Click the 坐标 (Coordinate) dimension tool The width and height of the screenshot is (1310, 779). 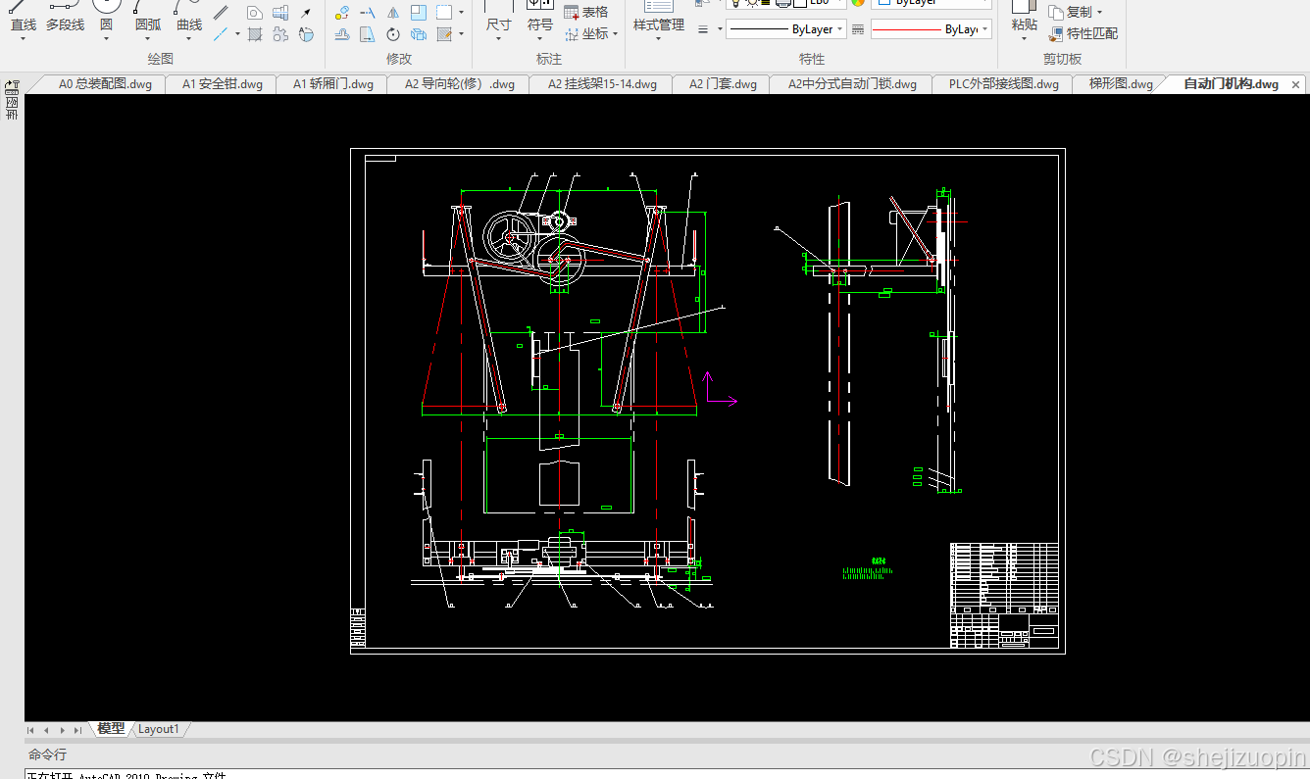[x=586, y=33]
